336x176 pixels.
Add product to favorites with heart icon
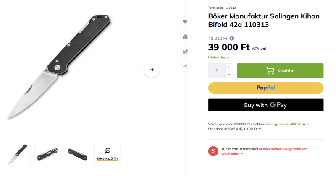click(x=185, y=22)
